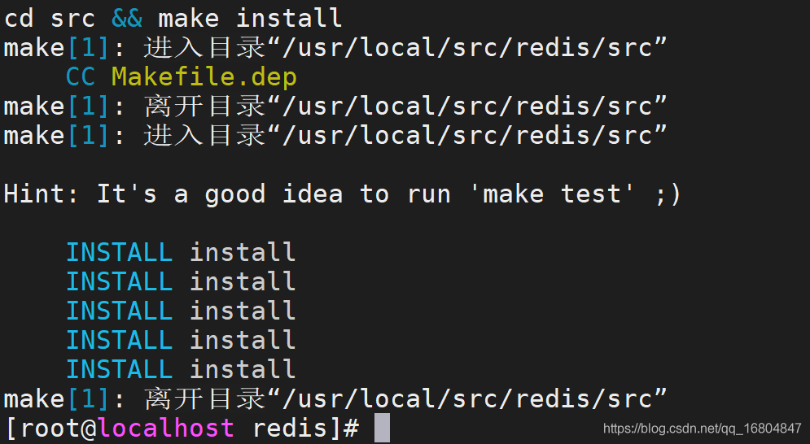Viewport: 810px width, 444px height.
Task: Click the second 进入目录 line below 离开目录
Action: 335,135
